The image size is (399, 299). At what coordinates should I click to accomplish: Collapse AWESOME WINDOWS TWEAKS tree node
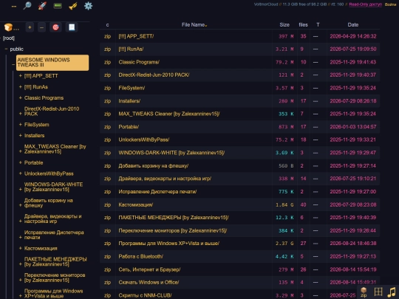(13, 64)
